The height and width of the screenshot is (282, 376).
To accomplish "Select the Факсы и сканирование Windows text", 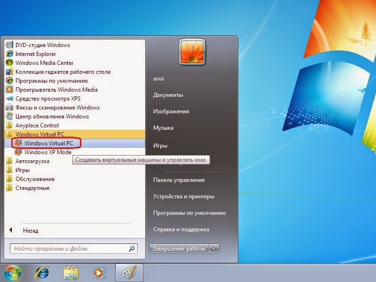I will coord(57,108).
